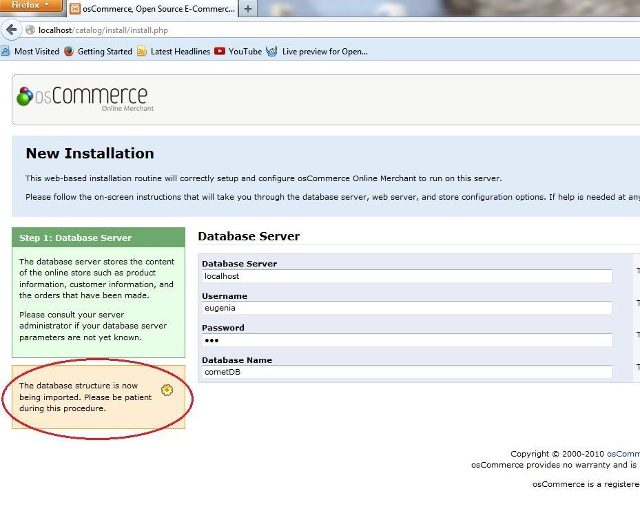Click the red YouTube icon

coord(220,51)
